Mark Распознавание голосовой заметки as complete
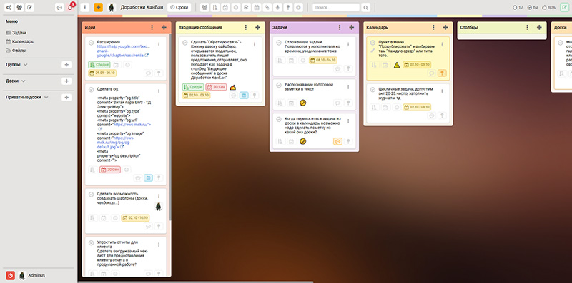Screen dimensions: 572x283 pos(279,85)
